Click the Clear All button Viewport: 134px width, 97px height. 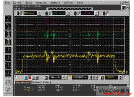[8, 89]
